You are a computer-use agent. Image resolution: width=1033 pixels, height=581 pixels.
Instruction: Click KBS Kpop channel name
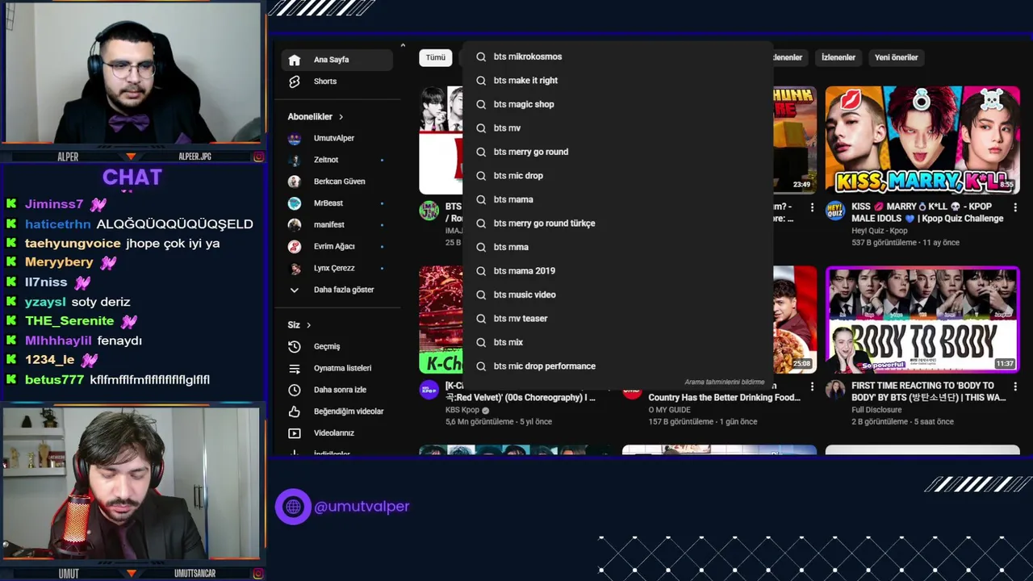click(x=462, y=410)
